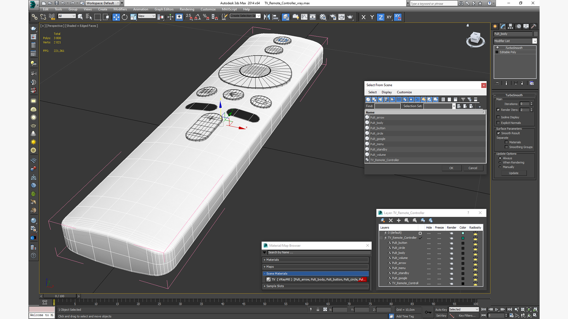Click Cancel button in Select From Scene dialog
Image resolution: width=568 pixels, height=319 pixels.
pos(472,168)
